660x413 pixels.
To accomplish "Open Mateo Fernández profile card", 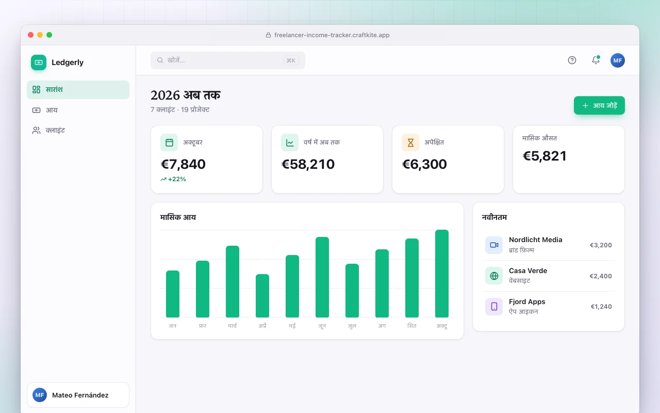I will (x=78, y=395).
